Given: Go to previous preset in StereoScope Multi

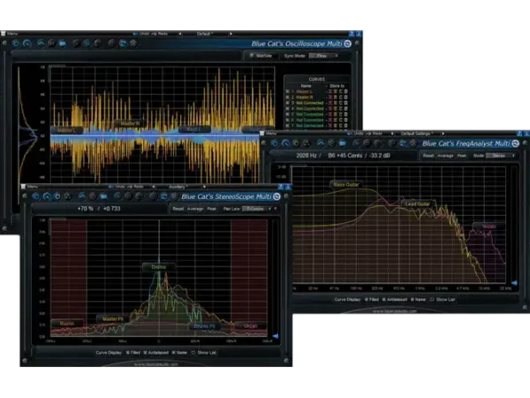Looking at the screenshot, I should click(x=153, y=187).
